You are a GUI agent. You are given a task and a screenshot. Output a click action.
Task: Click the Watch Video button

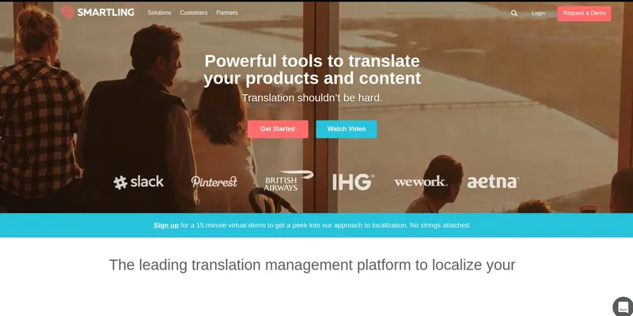(x=347, y=129)
